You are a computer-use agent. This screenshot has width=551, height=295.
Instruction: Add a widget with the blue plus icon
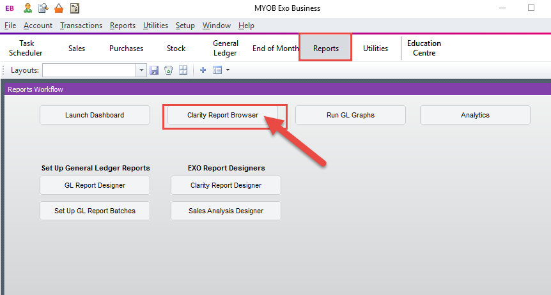coord(203,70)
